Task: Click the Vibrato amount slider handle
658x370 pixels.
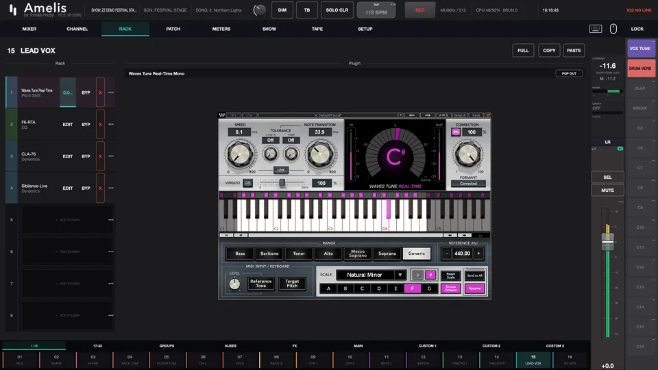Action: pyautogui.click(x=282, y=182)
